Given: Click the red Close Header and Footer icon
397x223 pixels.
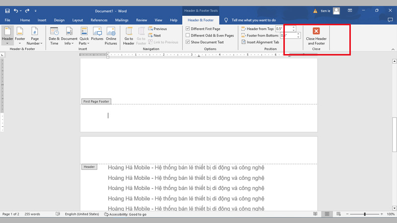Looking at the screenshot, I should [x=316, y=31].
